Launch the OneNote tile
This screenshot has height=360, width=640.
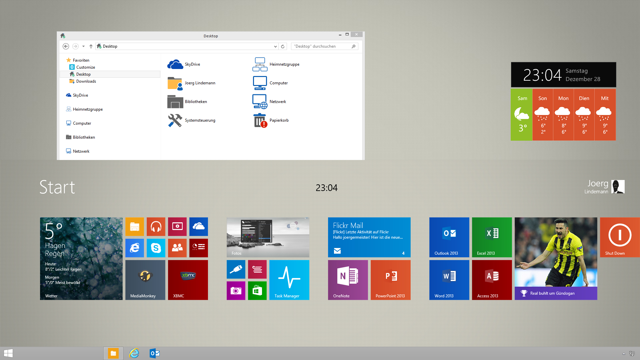348,280
